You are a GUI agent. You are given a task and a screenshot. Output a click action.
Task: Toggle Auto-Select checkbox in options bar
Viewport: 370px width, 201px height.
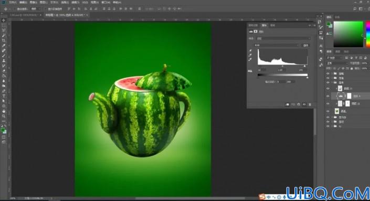coord(15,9)
